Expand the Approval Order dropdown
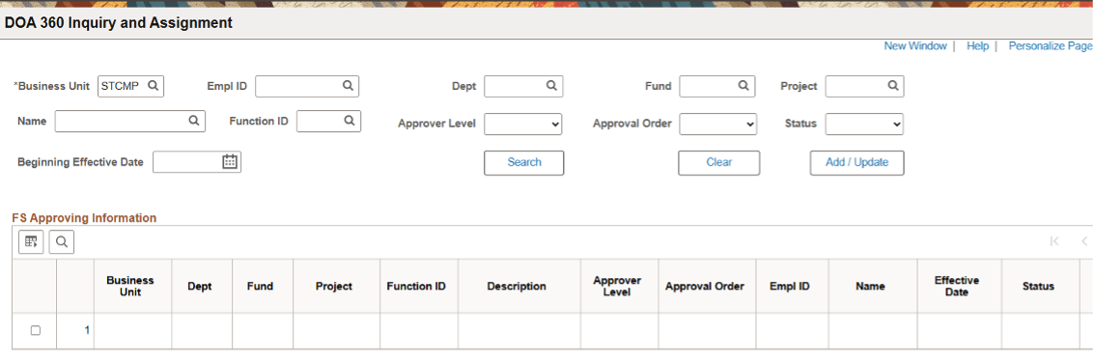Image resolution: width=1094 pixels, height=362 pixels. [x=718, y=125]
